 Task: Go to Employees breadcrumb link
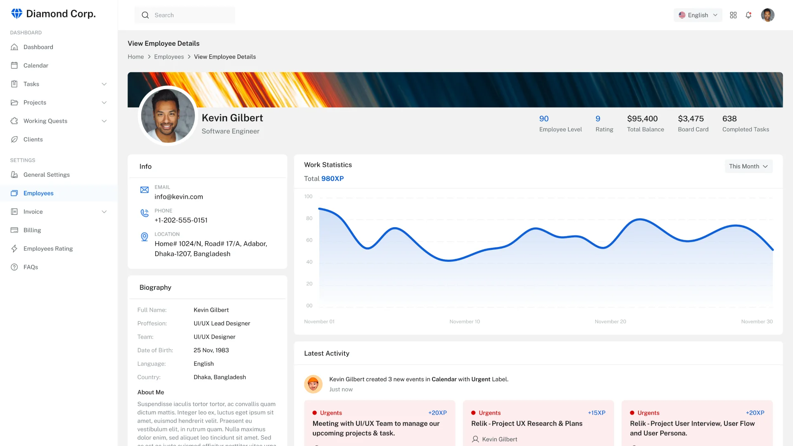[x=169, y=57]
